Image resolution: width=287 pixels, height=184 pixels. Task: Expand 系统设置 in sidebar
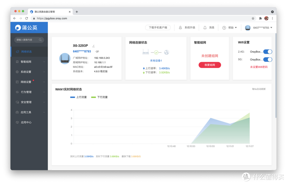click(29, 72)
